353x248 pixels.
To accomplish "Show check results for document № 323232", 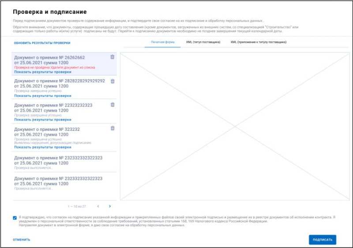I will click(x=43, y=147).
